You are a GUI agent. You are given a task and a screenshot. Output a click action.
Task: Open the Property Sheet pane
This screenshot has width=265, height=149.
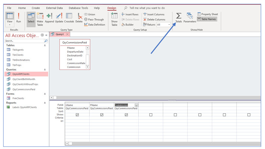[x=208, y=14]
